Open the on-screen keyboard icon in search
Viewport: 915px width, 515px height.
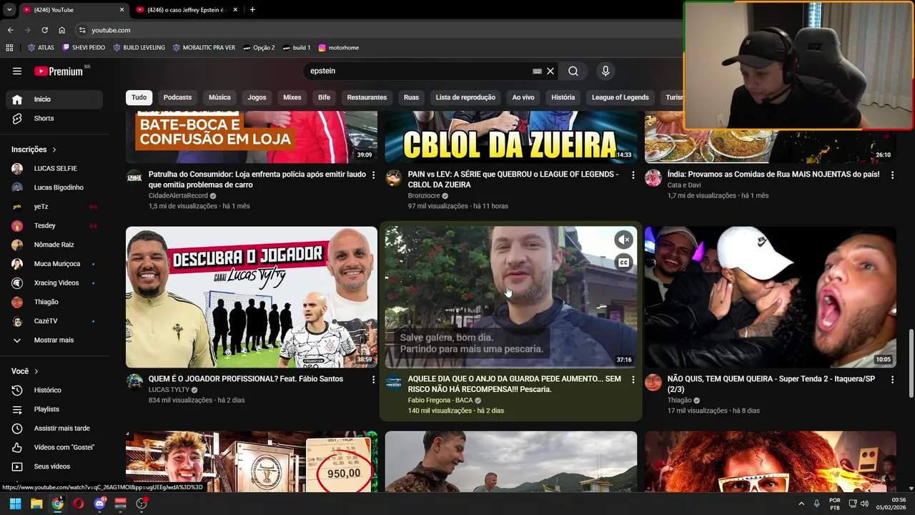coord(537,71)
